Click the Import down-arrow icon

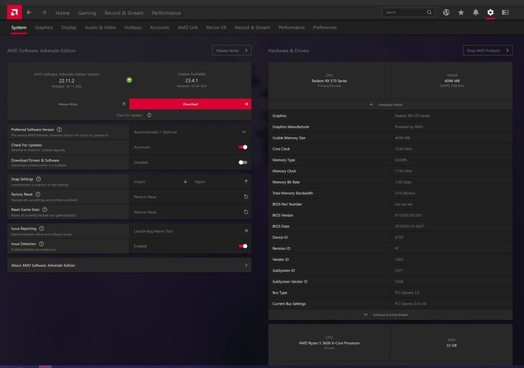point(185,182)
